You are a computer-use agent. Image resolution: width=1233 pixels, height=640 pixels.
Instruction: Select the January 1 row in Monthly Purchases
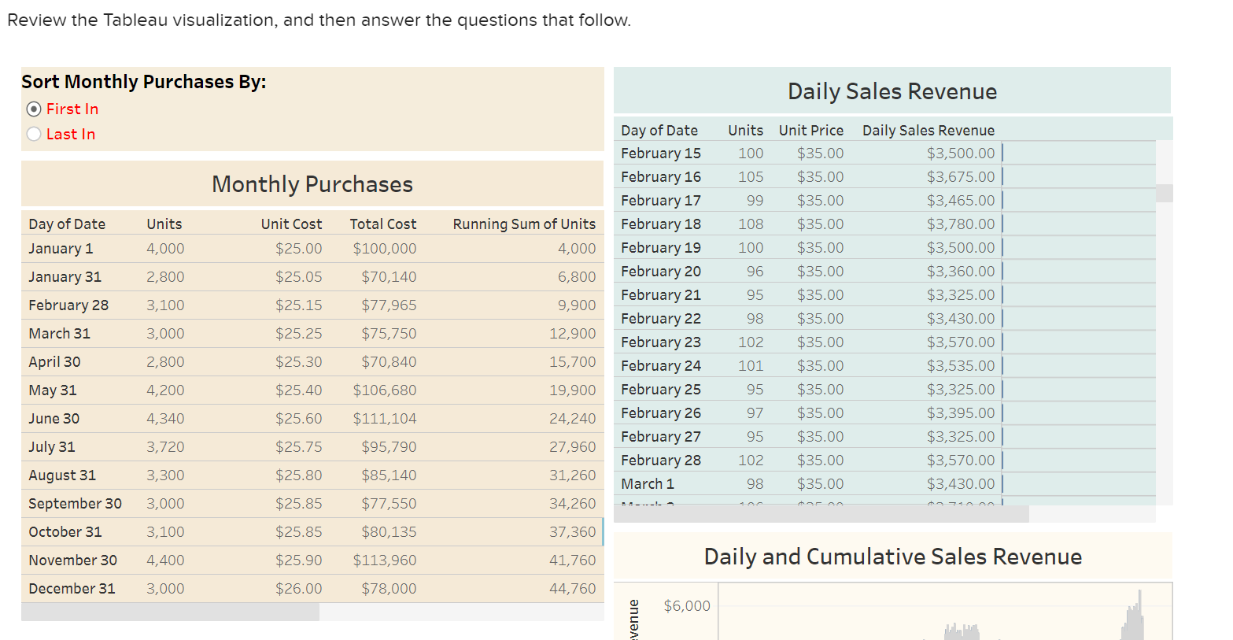(x=236, y=248)
